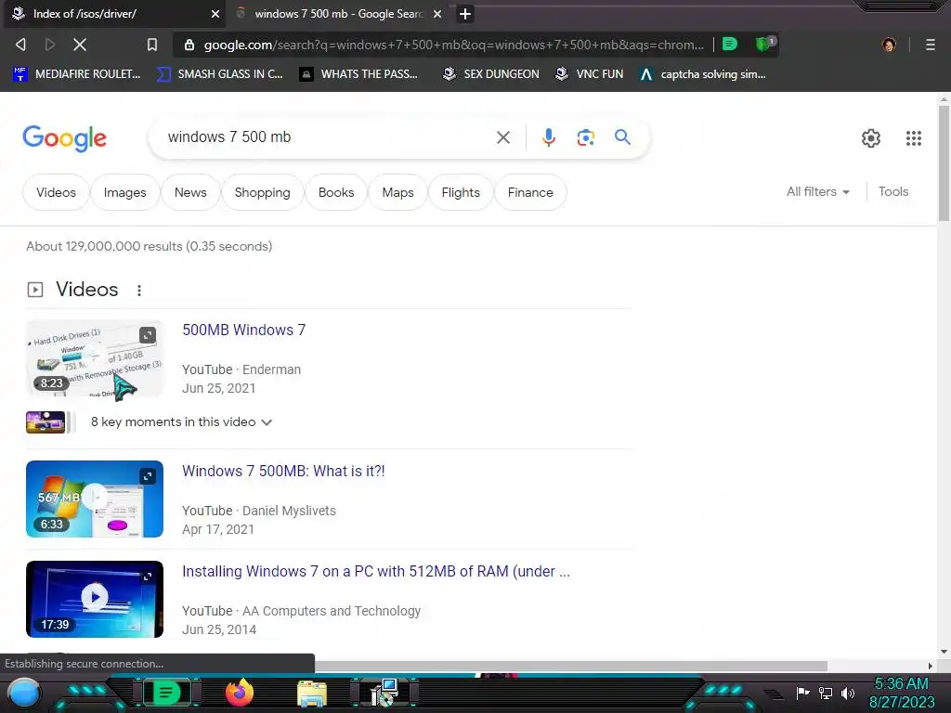
Task: Open the browser hamburger menu
Action: pos(931,45)
